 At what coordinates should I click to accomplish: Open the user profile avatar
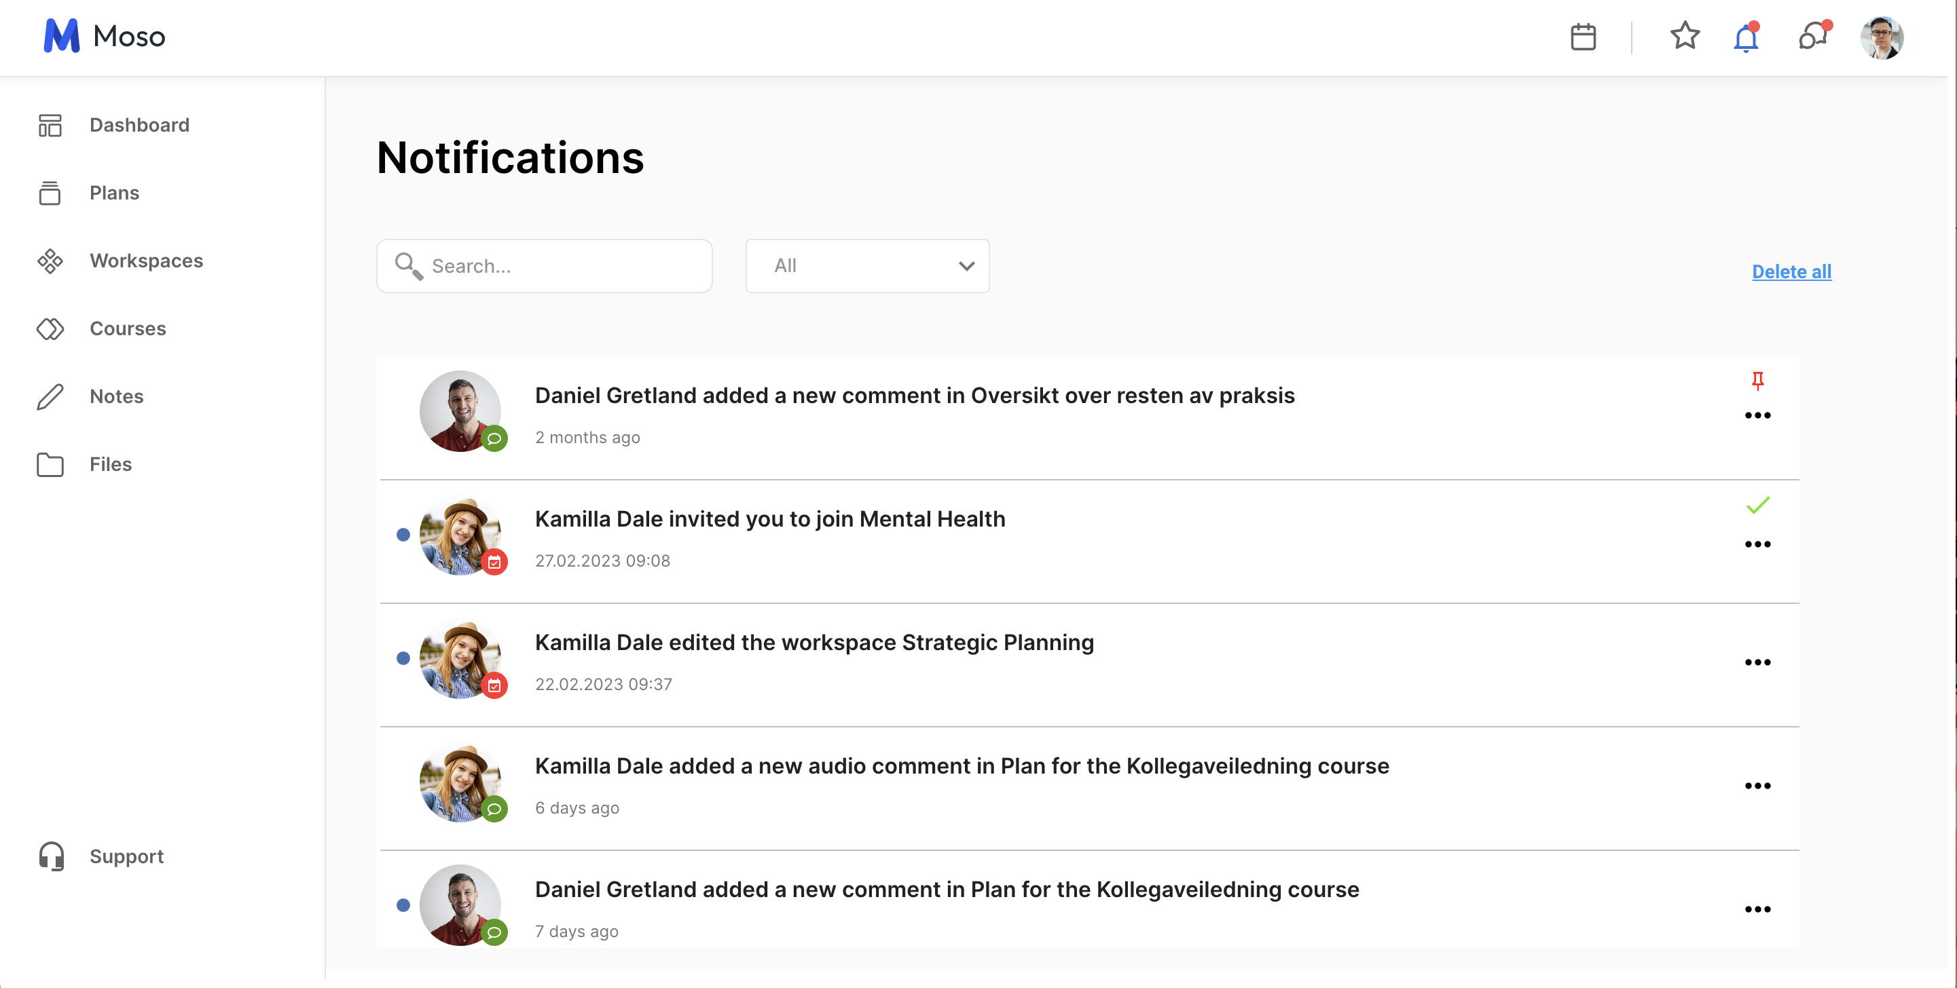(1881, 37)
